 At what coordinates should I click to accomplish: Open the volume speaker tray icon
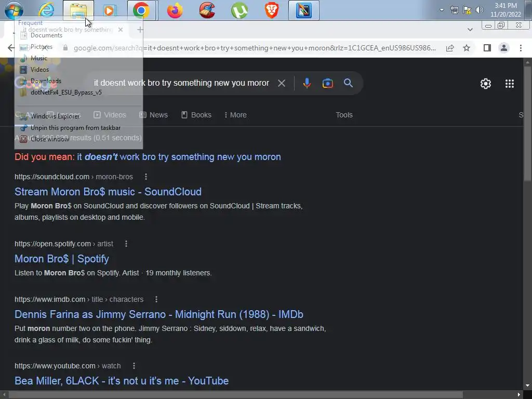coord(479,10)
